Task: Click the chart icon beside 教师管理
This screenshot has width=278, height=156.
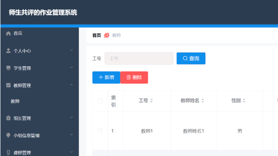Action: coord(9,85)
